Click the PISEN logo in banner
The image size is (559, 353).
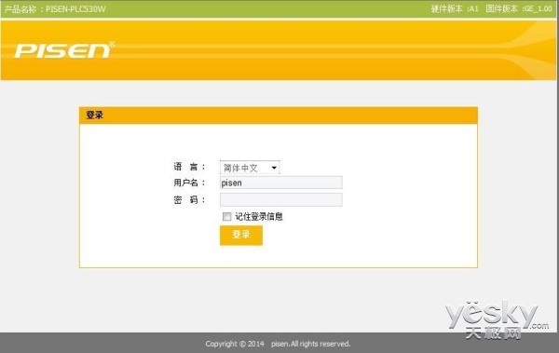click(64, 50)
